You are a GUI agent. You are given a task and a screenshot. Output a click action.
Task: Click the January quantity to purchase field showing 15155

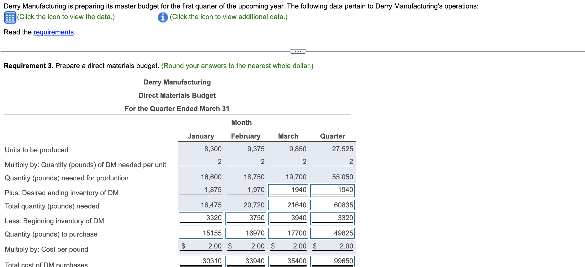click(x=201, y=233)
